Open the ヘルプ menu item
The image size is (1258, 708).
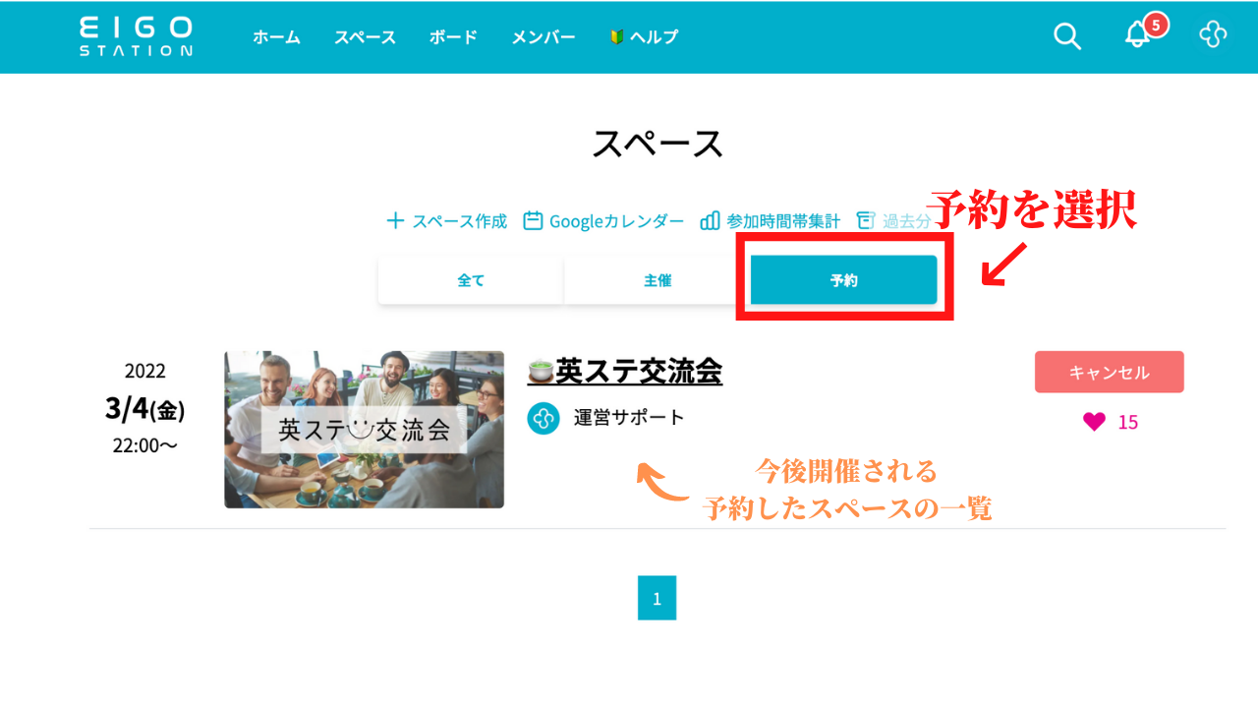[644, 37]
